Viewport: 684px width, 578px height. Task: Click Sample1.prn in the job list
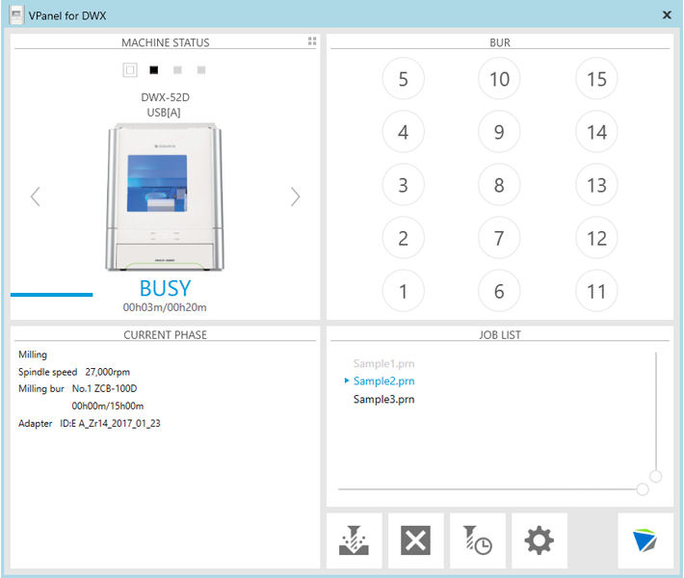[x=383, y=363]
